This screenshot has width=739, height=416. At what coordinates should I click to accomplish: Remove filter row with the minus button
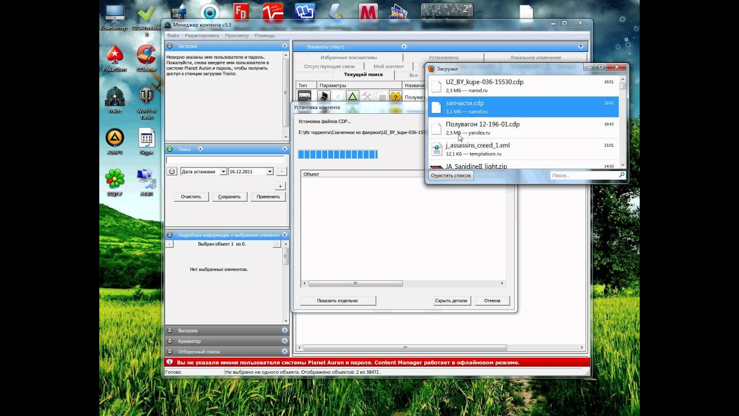[x=281, y=172]
